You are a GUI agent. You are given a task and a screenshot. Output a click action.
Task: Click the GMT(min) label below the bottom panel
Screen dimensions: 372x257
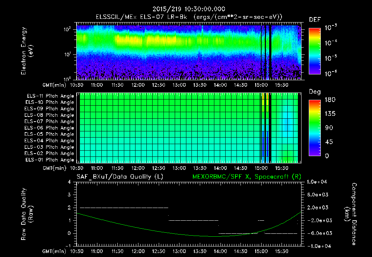click(54, 252)
